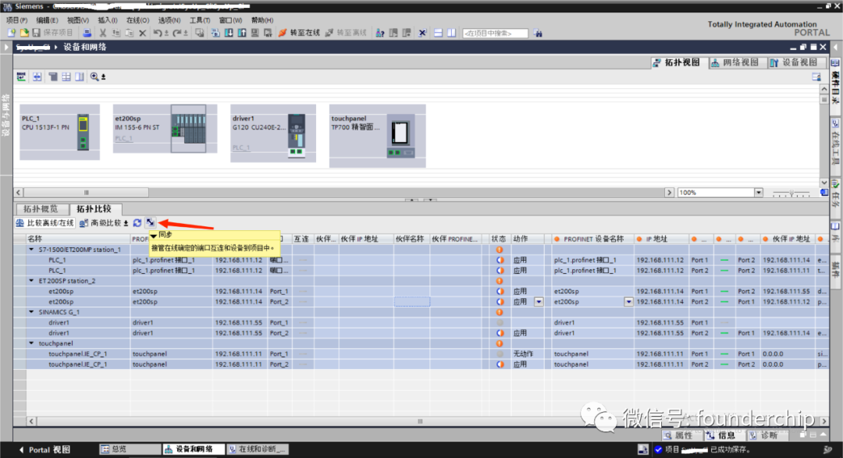Collapse touchpanel tree node

click(x=32, y=343)
